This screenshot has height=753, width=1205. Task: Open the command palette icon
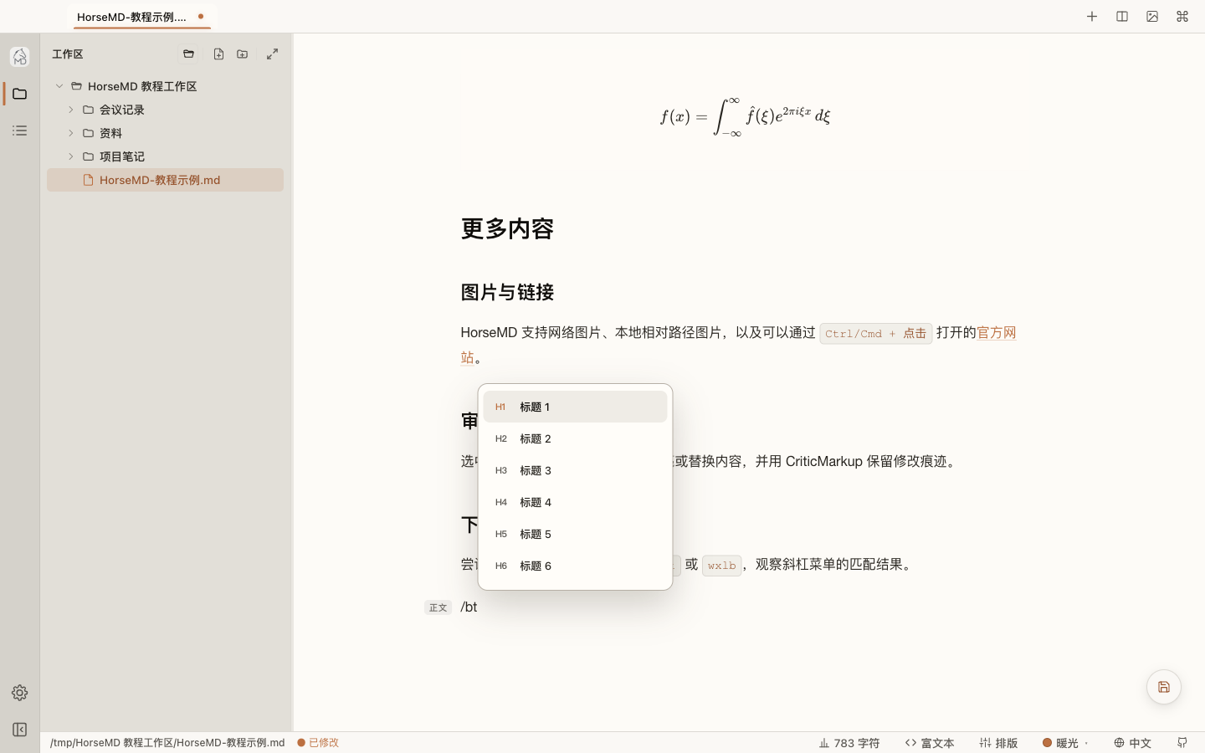[x=1182, y=17]
